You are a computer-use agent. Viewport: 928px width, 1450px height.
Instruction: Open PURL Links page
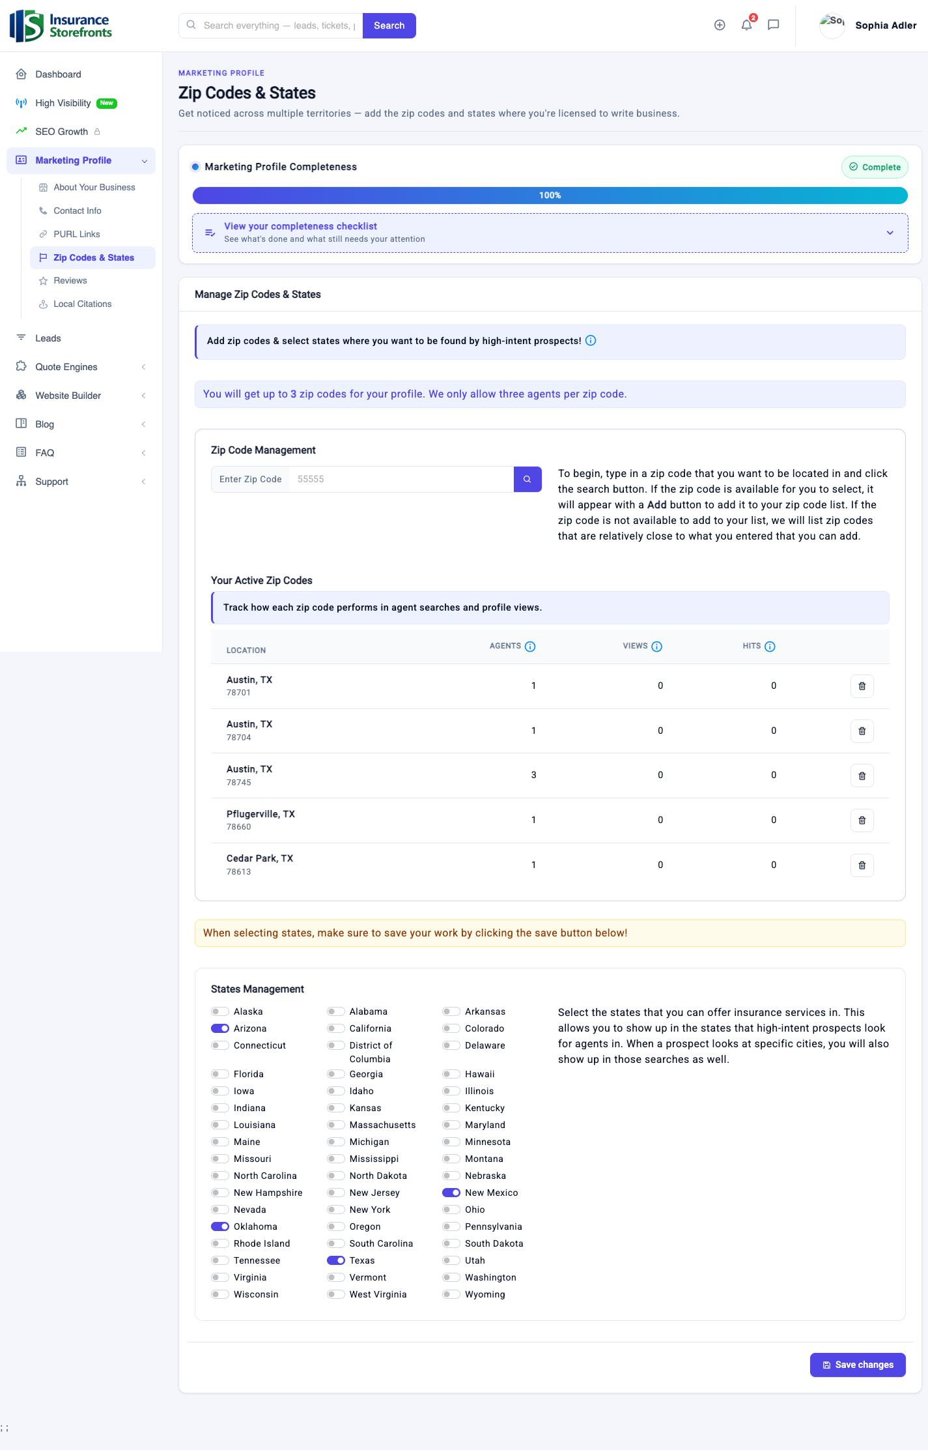click(x=92, y=234)
